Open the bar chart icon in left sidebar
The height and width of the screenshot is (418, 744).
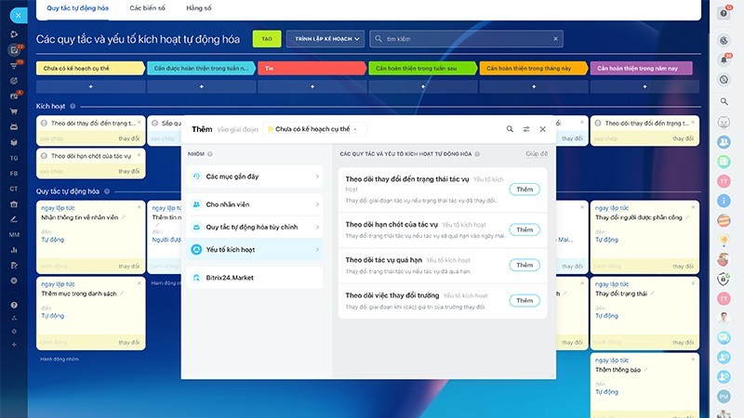tap(14, 250)
